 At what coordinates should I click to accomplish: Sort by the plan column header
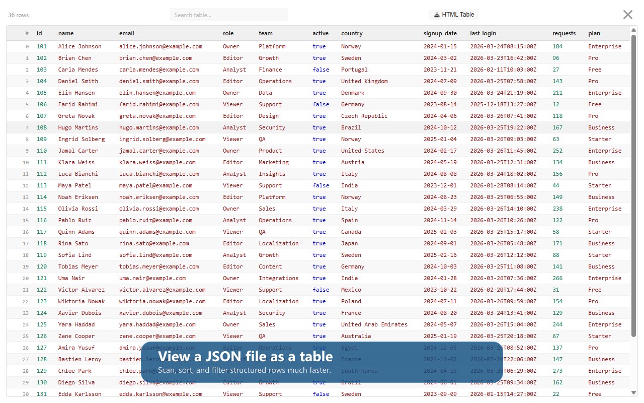(594, 33)
